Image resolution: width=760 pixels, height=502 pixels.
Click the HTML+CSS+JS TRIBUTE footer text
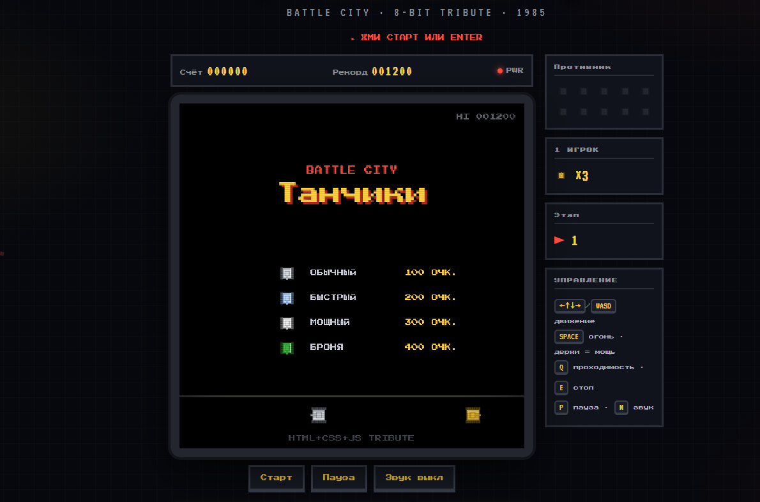[351, 437]
